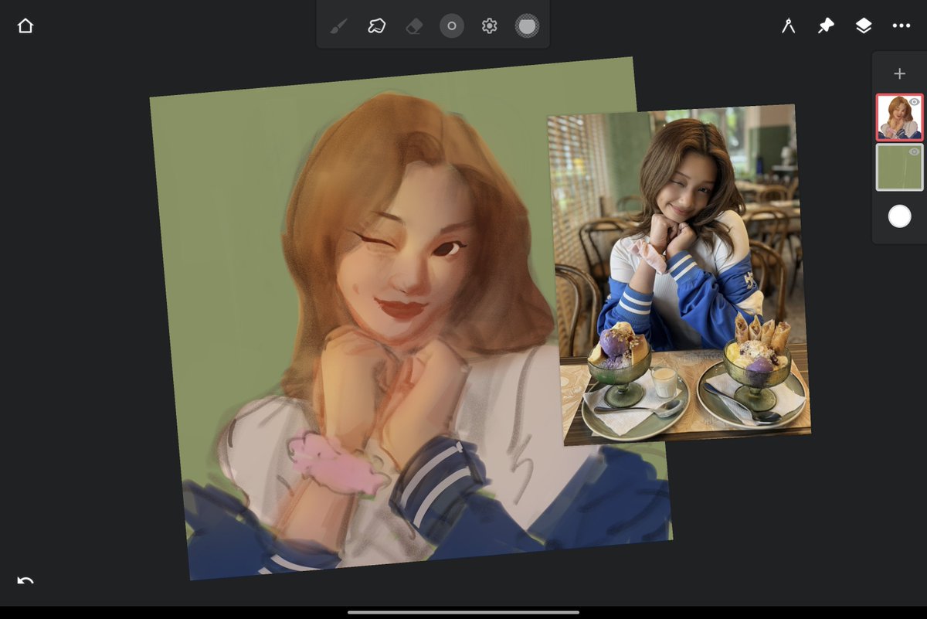The image size is (927, 619).
Task: Add a new layer with plus
Action: [899, 74]
